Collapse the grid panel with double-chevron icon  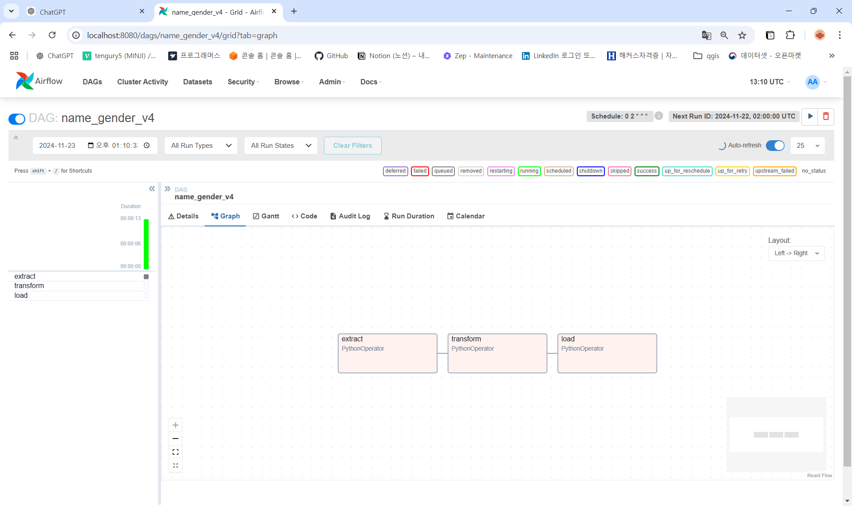[x=152, y=189]
